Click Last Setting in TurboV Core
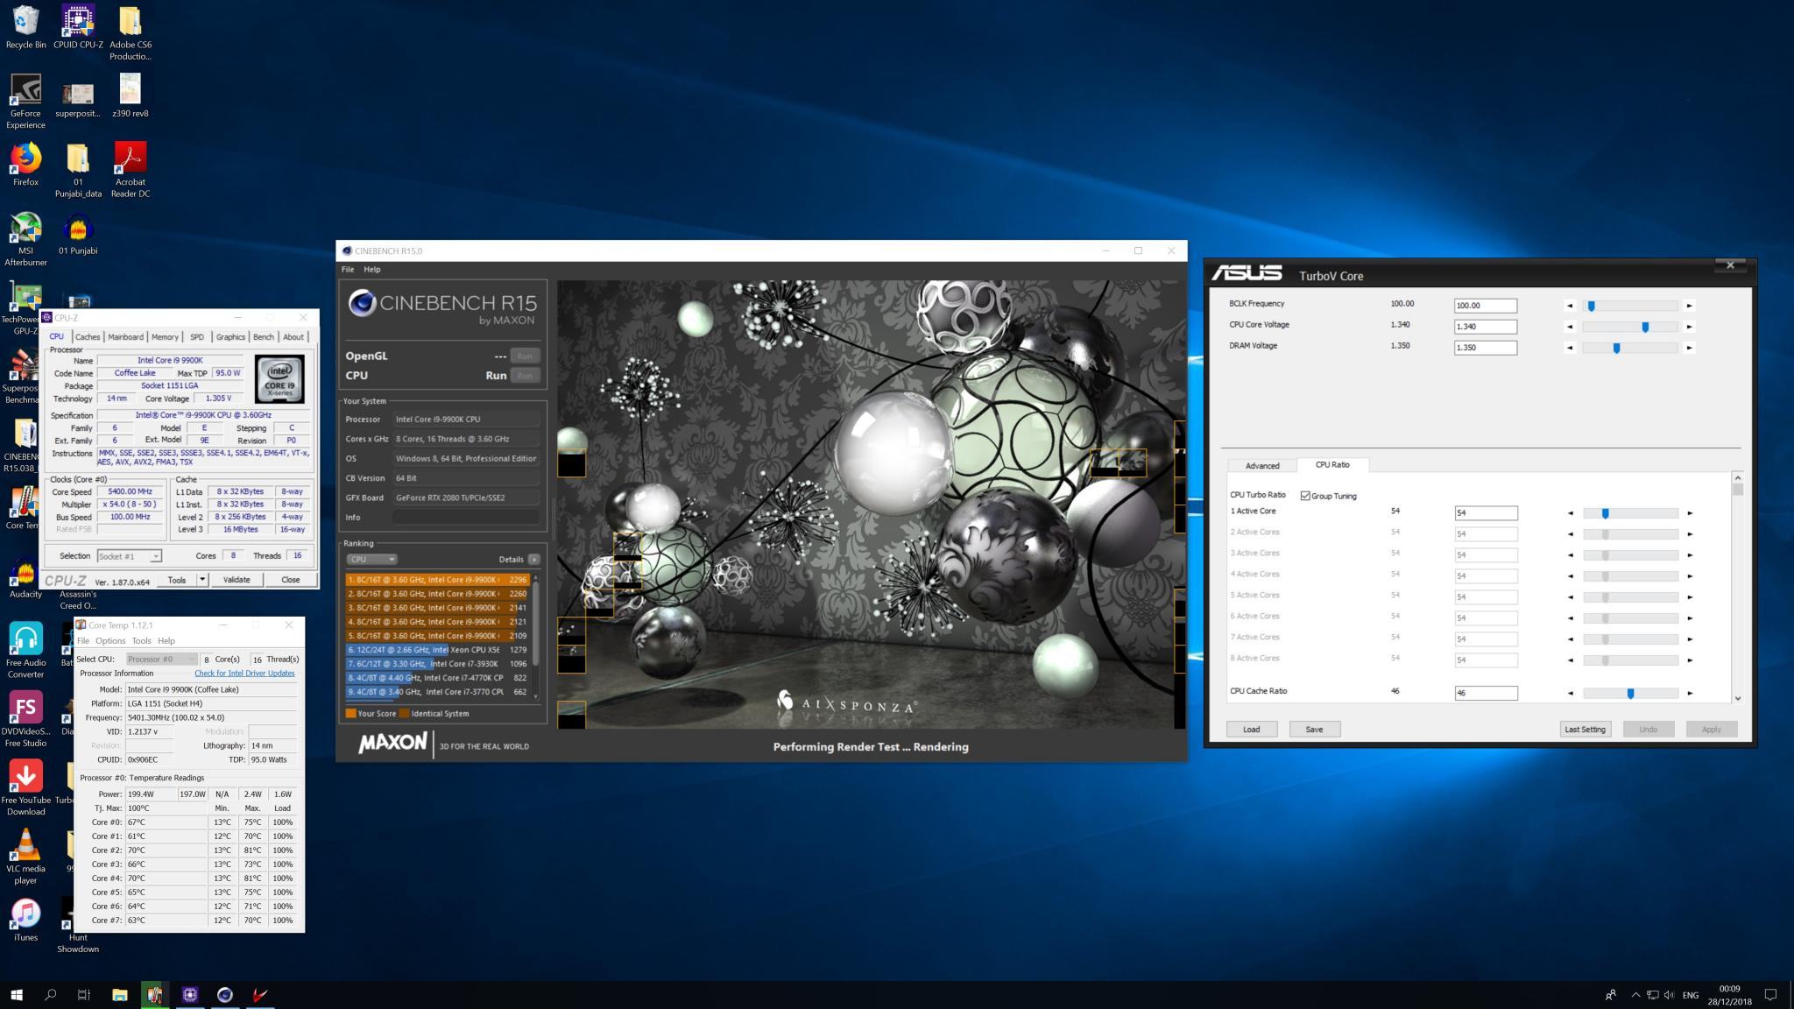 (x=1586, y=730)
